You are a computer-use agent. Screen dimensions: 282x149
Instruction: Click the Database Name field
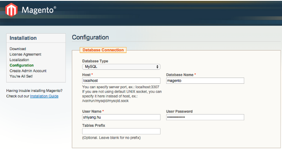pyautogui.click(x=205, y=81)
